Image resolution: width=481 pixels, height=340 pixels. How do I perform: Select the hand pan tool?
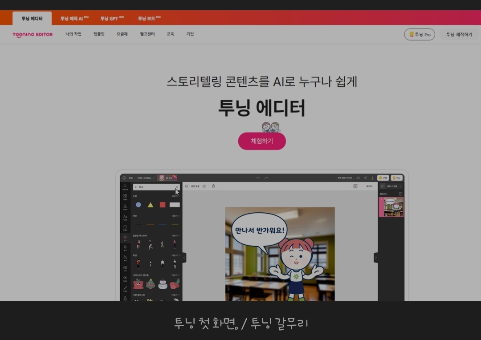pyautogui.click(x=213, y=186)
